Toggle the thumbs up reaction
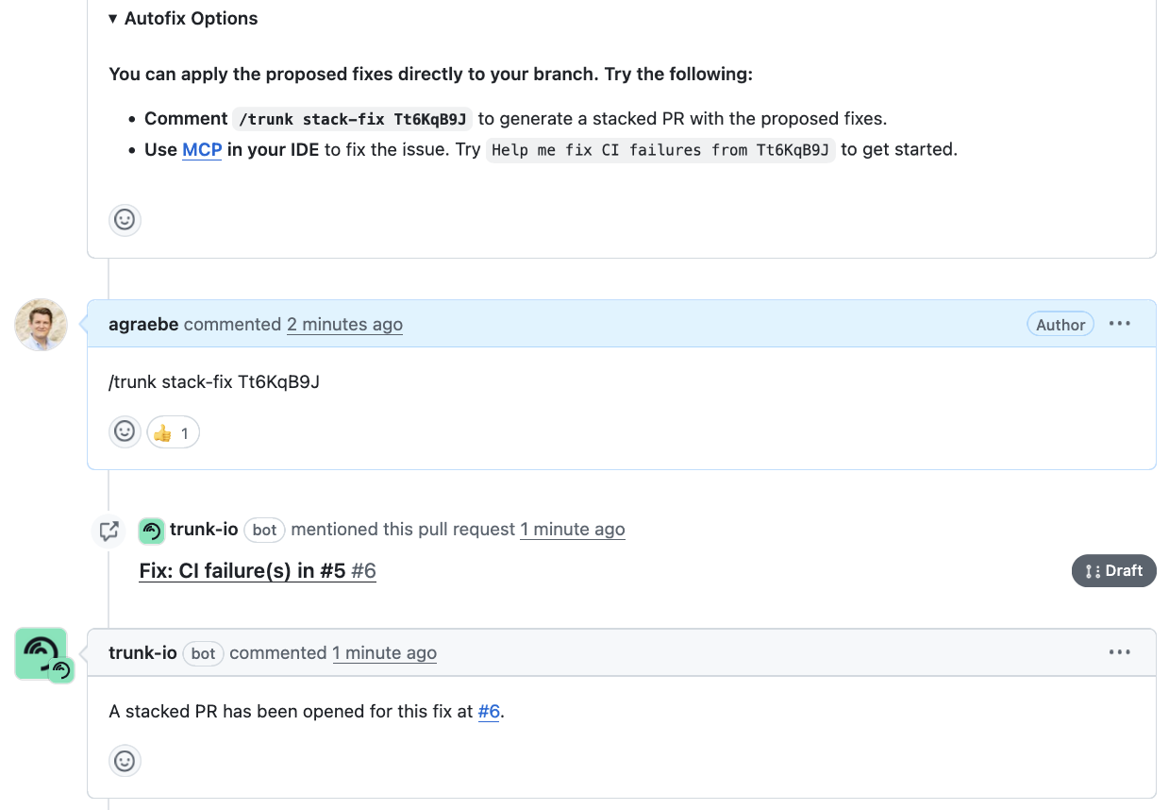The image size is (1169, 810). [x=173, y=433]
